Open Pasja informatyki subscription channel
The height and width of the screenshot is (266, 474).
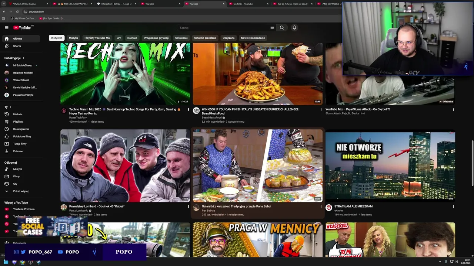[21, 95]
